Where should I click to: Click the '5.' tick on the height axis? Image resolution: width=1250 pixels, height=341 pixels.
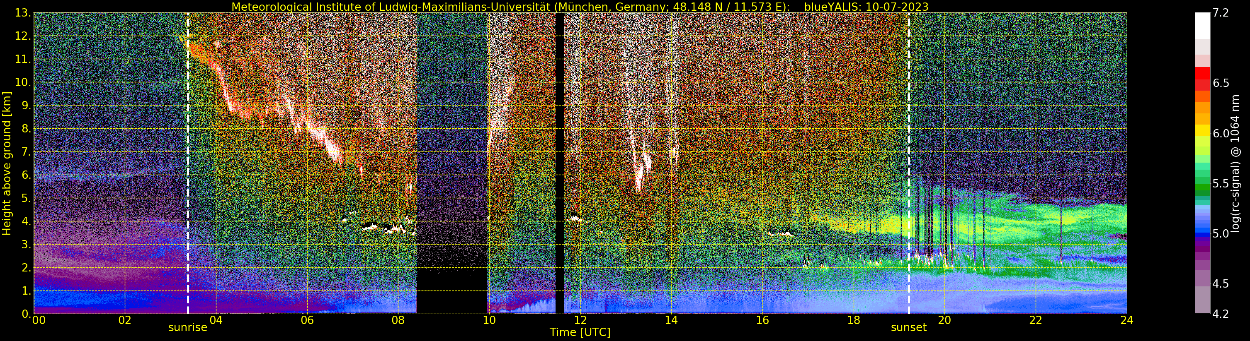tap(26, 198)
